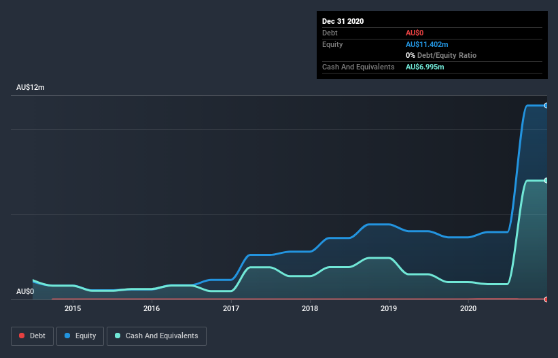Click the 0% Debt/Equity Ratio text

(441, 55)
